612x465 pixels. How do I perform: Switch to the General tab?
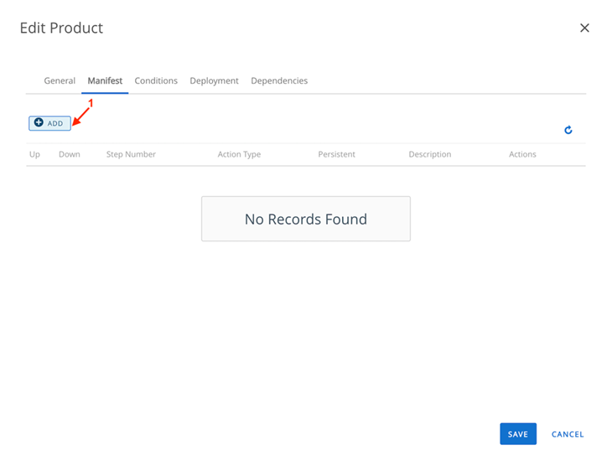click(60, 80)
